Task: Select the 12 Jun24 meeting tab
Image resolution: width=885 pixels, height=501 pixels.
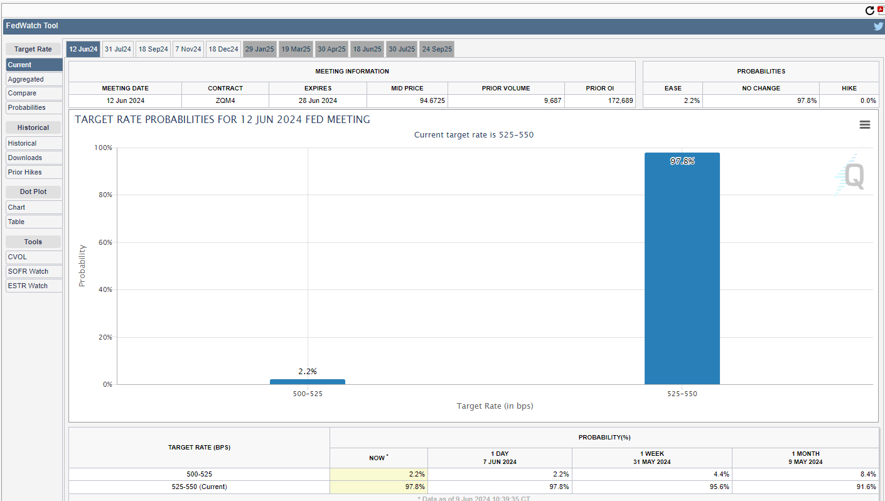Action: [x=83, y=49]
